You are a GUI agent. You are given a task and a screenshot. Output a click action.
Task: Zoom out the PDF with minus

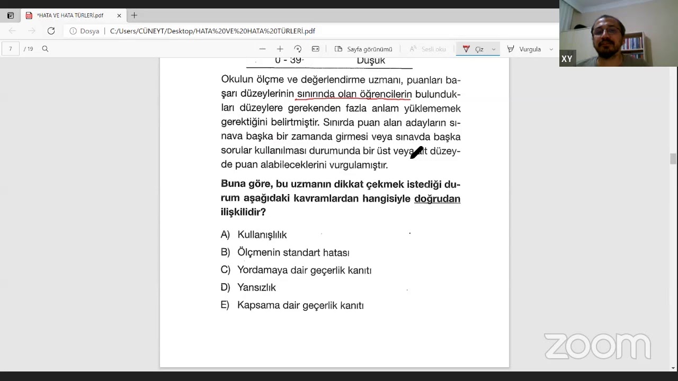point(262,49)
